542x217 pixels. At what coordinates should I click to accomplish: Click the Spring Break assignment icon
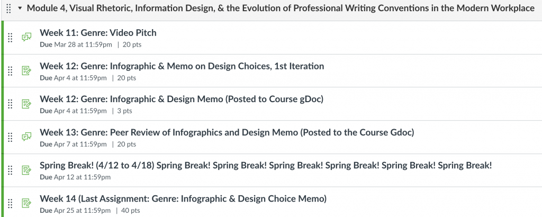26,170
